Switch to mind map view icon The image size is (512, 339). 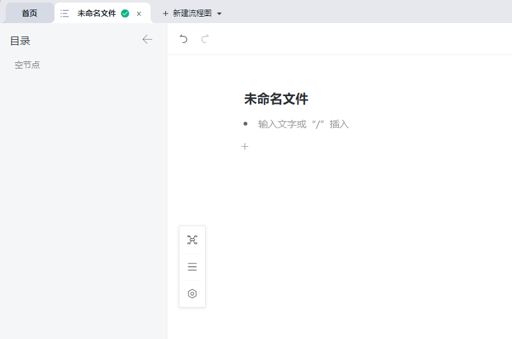192,240
